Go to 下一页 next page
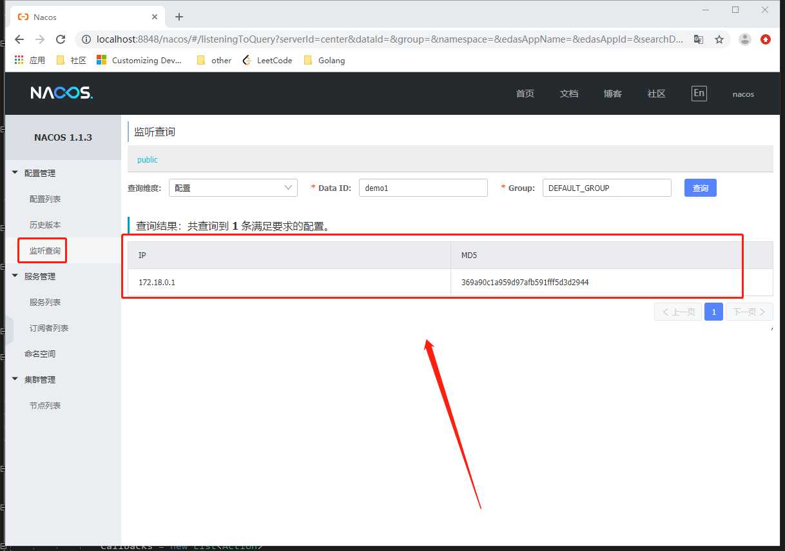 coord(750,312)
